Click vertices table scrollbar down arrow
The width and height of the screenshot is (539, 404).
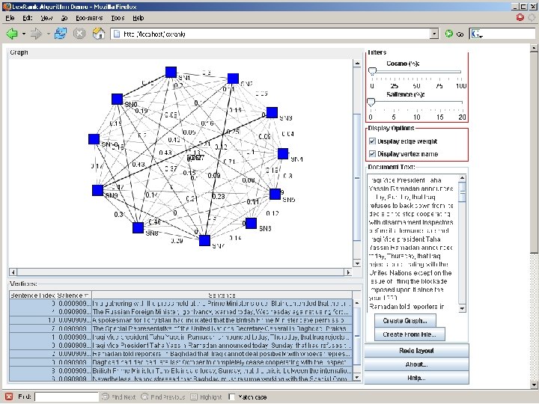click(x=356, y=377)
